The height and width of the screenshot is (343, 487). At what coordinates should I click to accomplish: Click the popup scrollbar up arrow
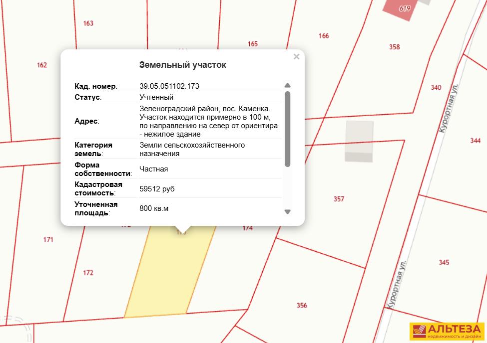(287, 85)
